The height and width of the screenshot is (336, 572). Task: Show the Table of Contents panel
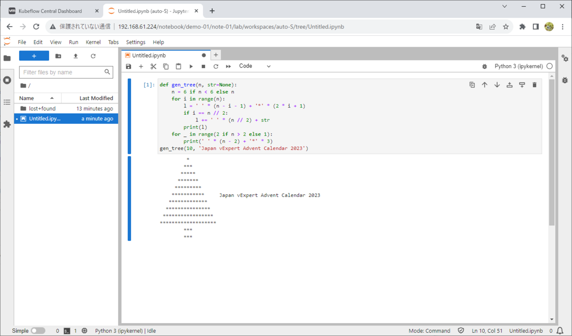(7, 102)
